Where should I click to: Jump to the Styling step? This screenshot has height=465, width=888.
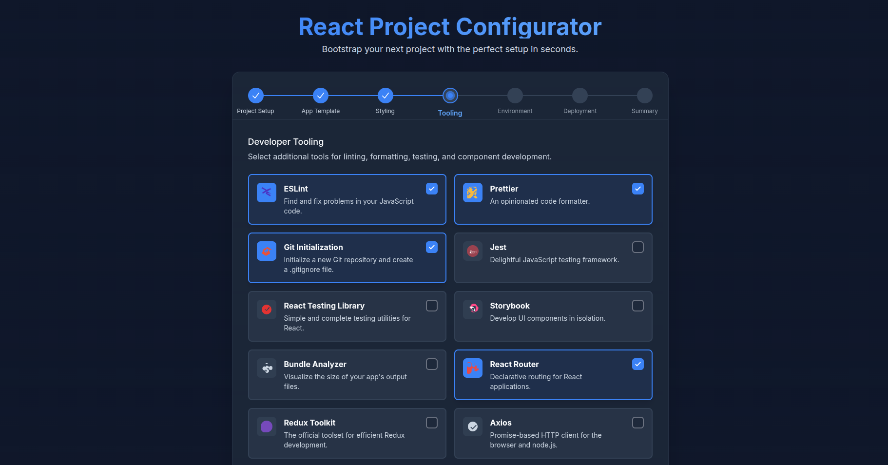[386, 96]
